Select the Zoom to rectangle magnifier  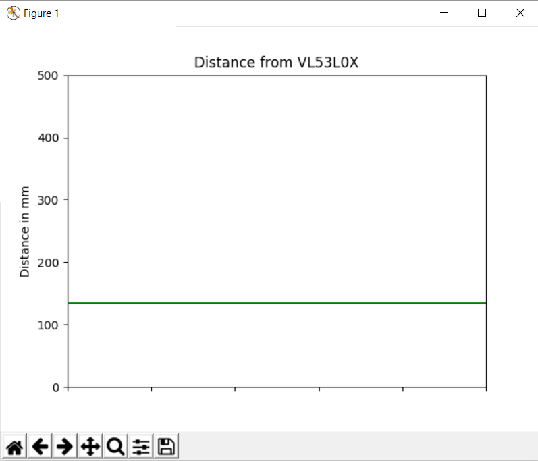coord(115,446)
